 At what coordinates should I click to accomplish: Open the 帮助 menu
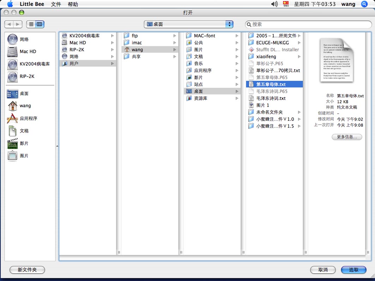pos(73,4)
